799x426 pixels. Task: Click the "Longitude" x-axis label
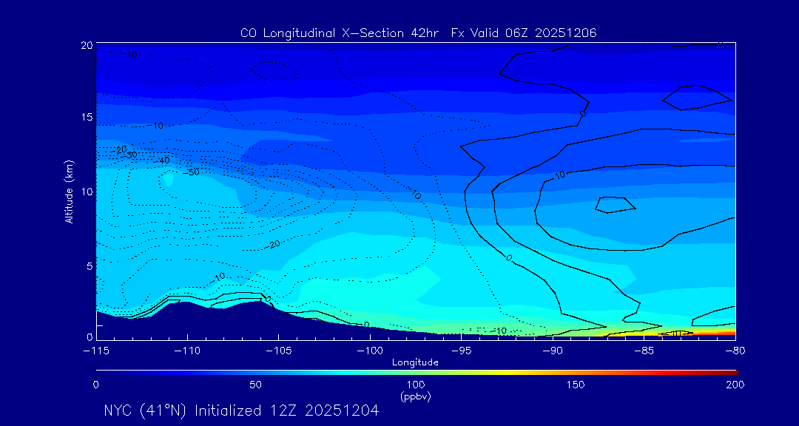coord(415,362)
